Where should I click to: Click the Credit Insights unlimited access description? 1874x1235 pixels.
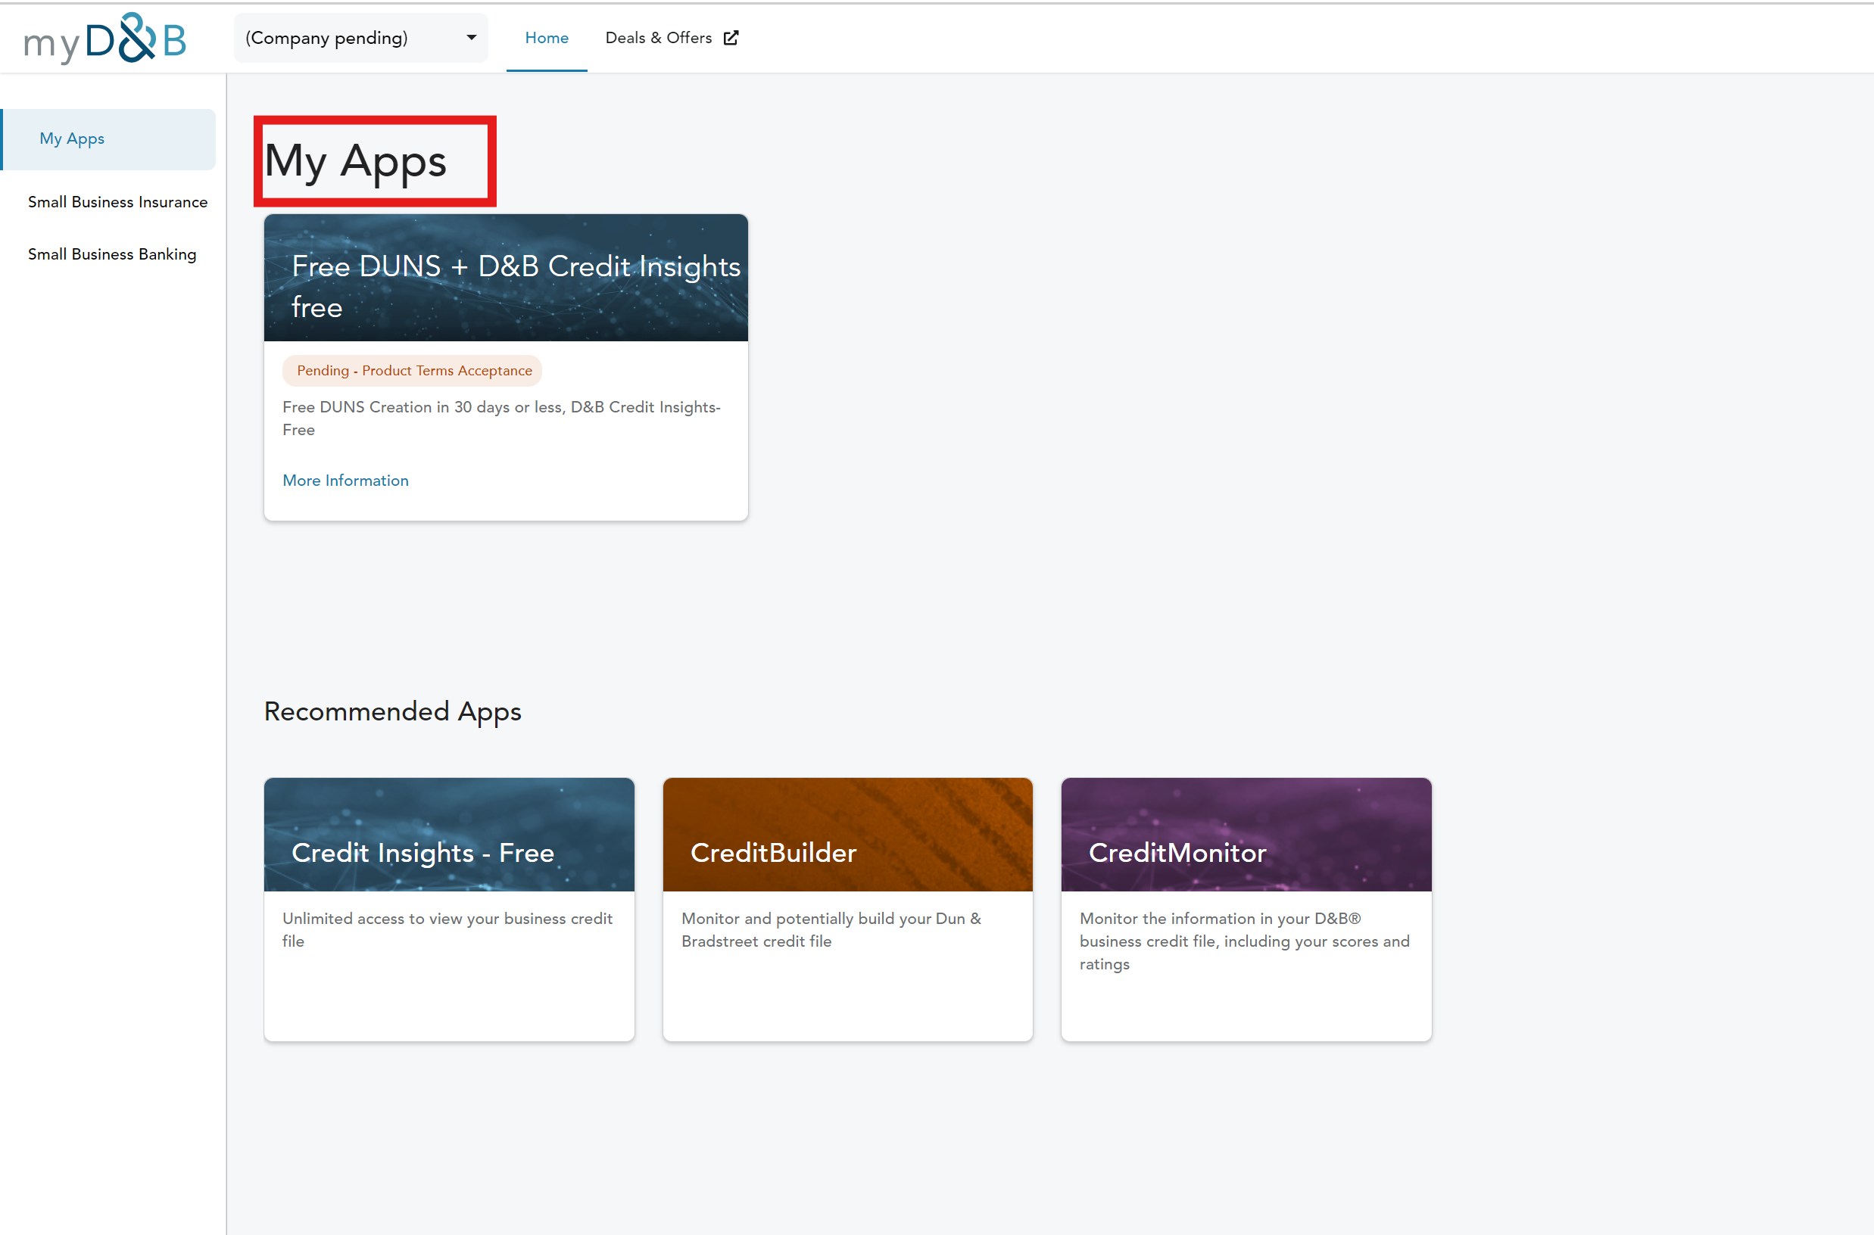pos(447,929)
